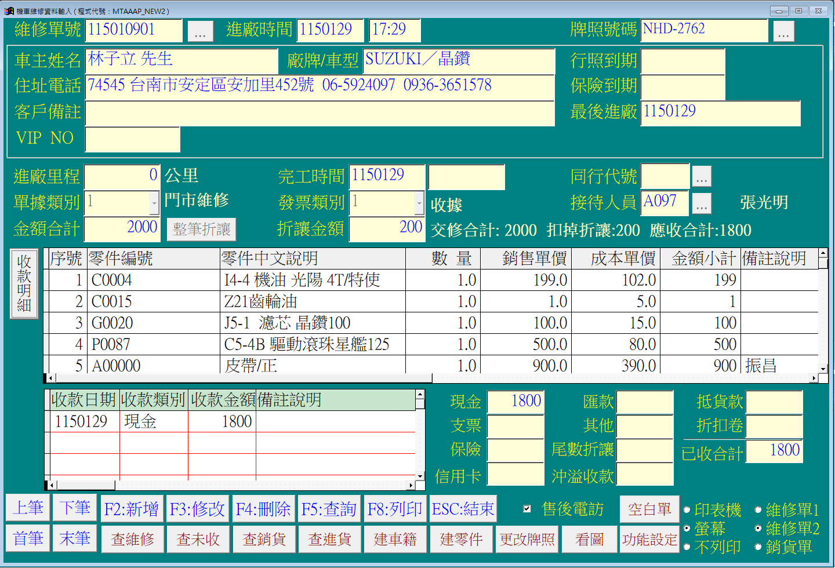Click the 建車籍 button
Image resolution: width=835 pixels, height=568 pixels.
(x=395, y=540)
